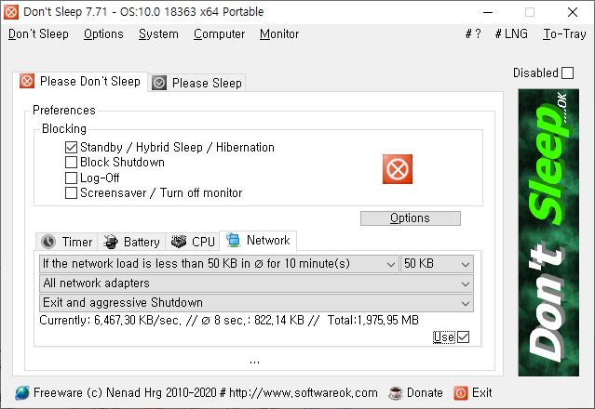
Task: Click the Donate coffee cup icon
Action: point(396,393)
